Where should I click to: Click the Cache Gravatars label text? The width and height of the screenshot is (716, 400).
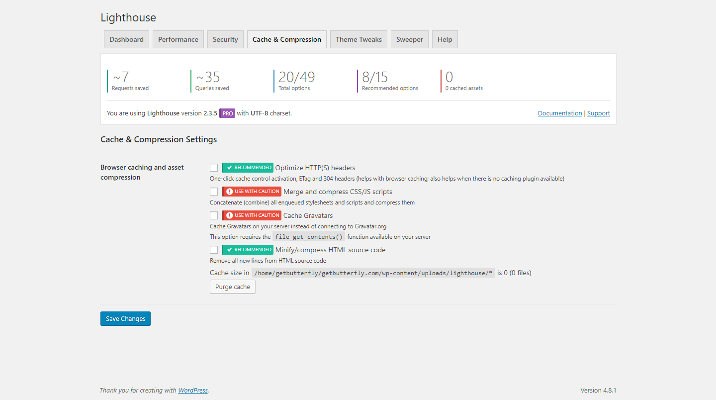pos(308,215)
